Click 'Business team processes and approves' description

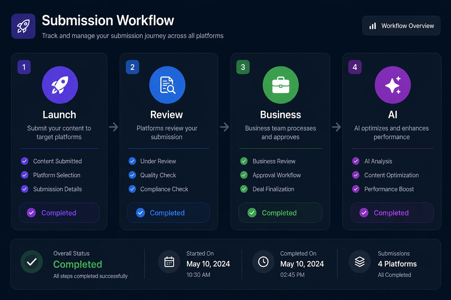tap(280, 132)
